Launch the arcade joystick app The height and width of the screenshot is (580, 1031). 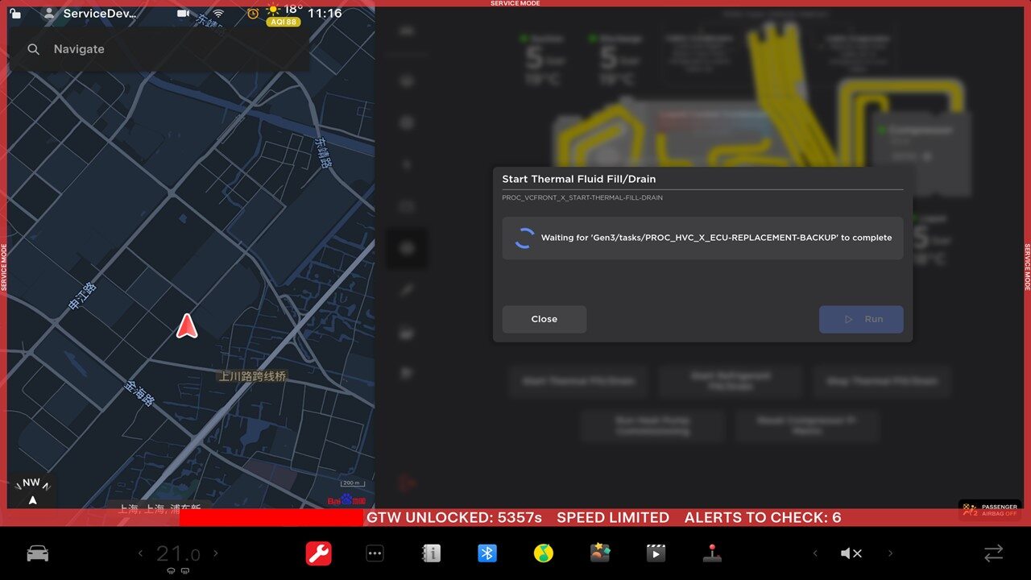[x=713, y=553]
